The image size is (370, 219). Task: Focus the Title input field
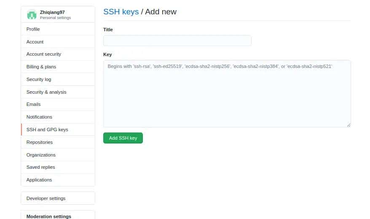pyautogui.click(x=177, y=41)
